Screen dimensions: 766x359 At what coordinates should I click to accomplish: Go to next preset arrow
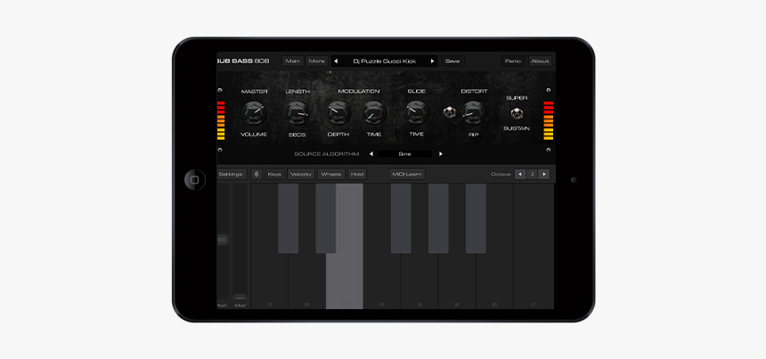click(x=432, y=61)
